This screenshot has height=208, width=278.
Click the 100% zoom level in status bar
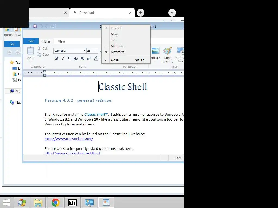178,158
